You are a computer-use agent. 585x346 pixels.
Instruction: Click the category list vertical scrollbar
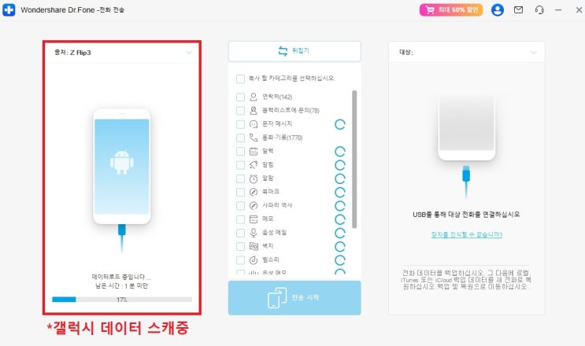tap(354, 159)
